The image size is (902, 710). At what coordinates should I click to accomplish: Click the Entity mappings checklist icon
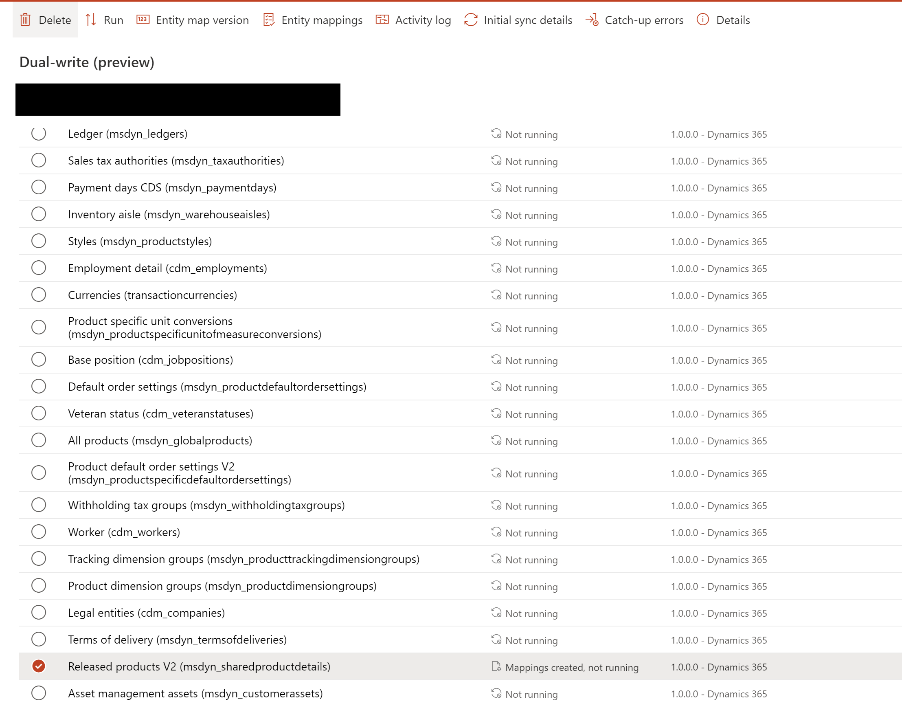tap(269, 20)
